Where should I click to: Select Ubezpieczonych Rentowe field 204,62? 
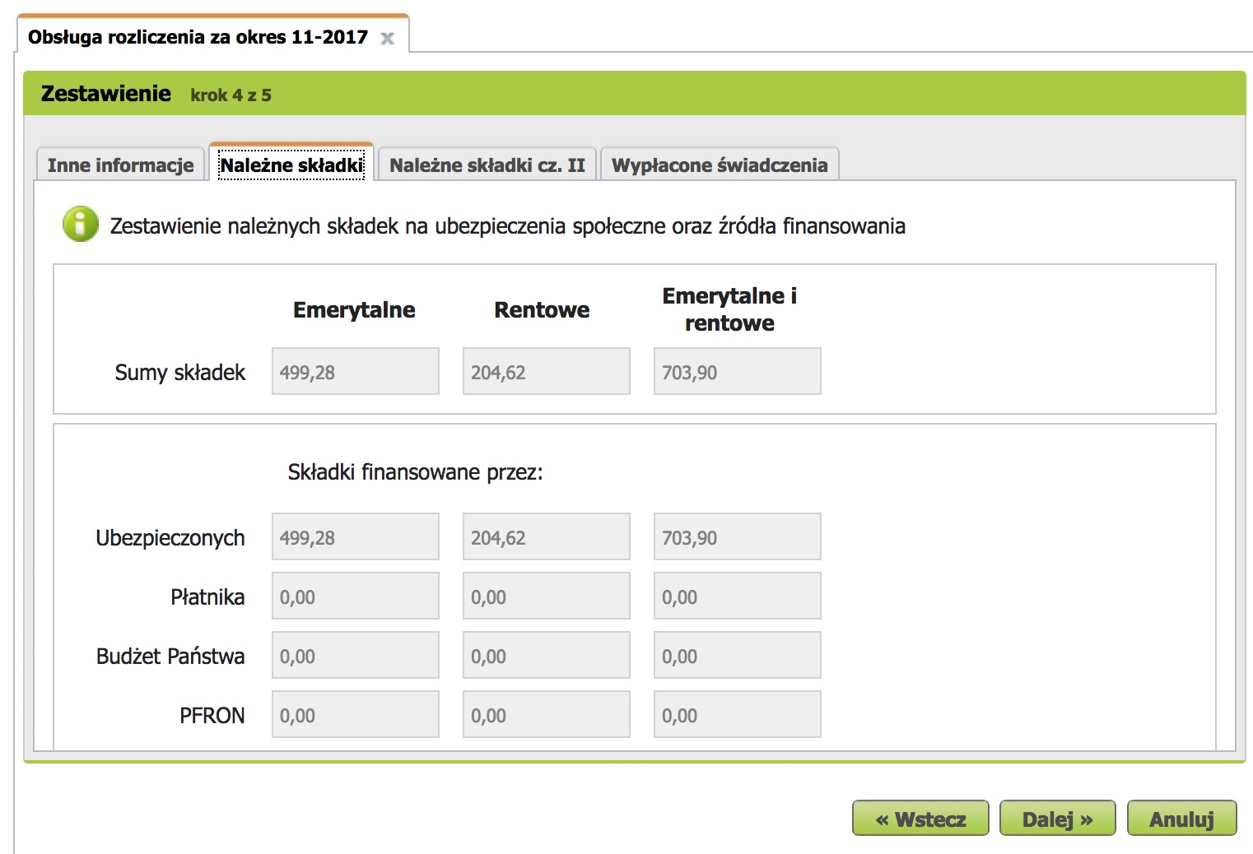pos(547,536)
